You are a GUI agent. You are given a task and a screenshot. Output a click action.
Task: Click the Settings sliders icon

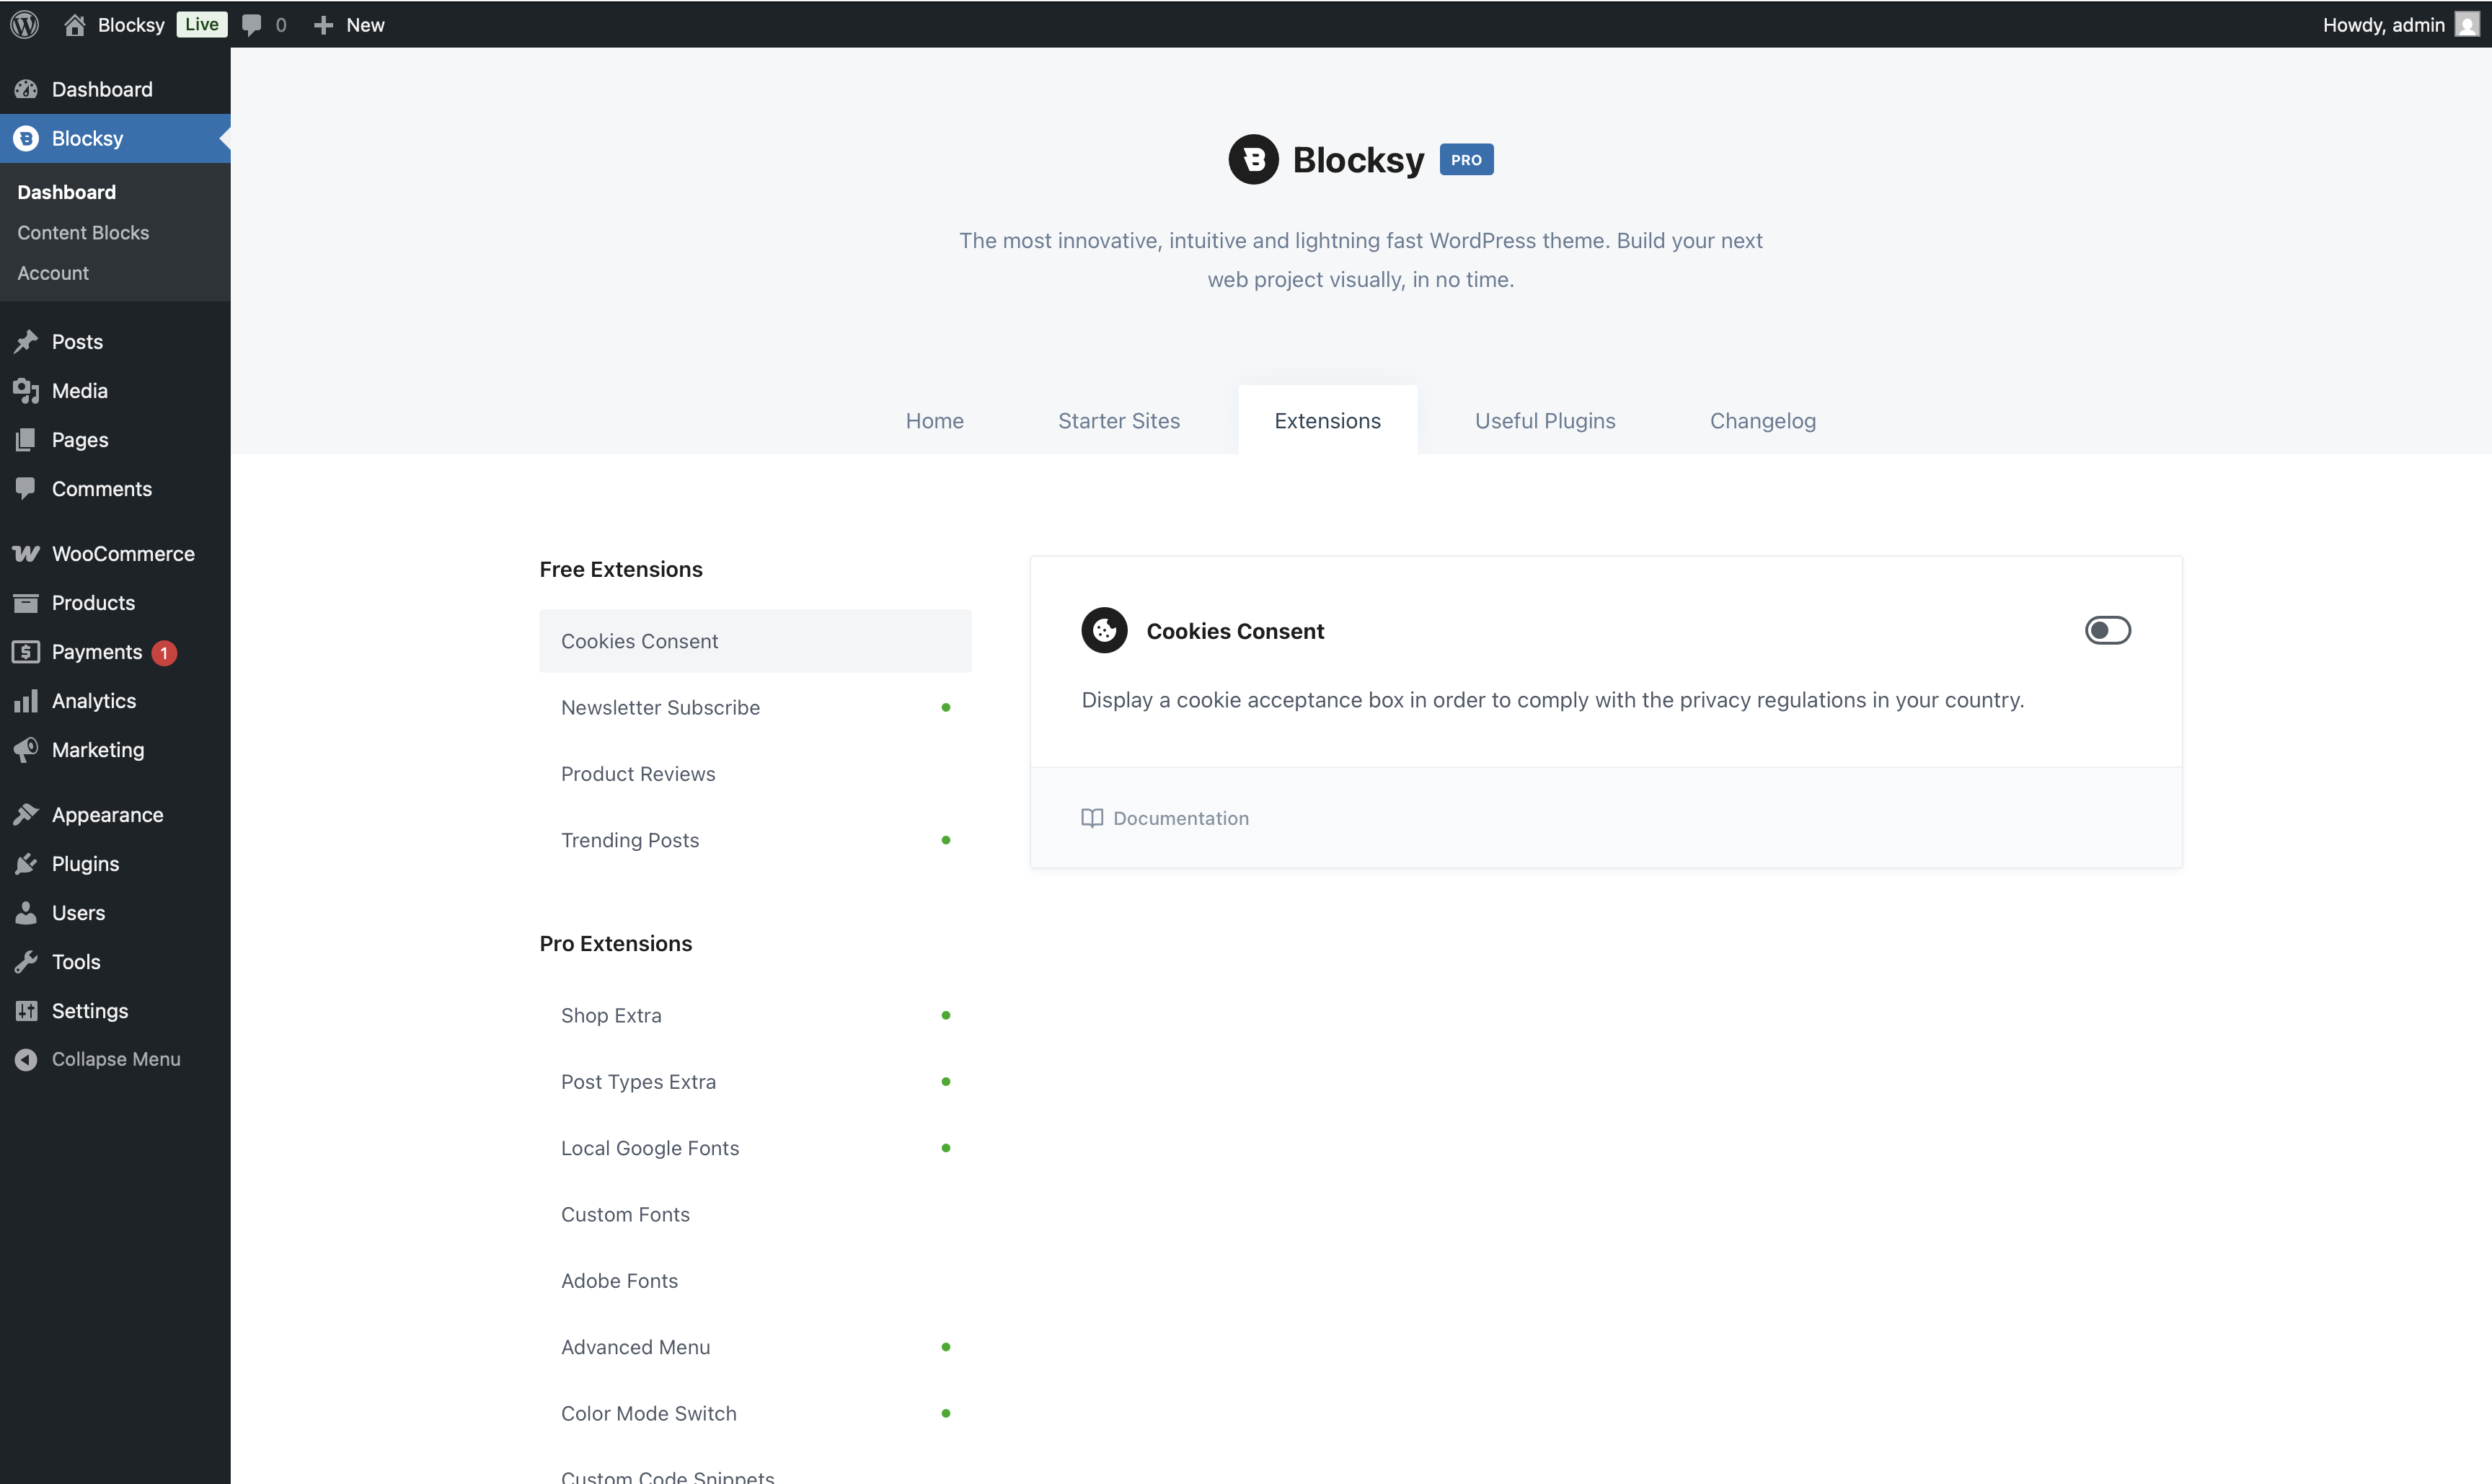point(26,1011)
